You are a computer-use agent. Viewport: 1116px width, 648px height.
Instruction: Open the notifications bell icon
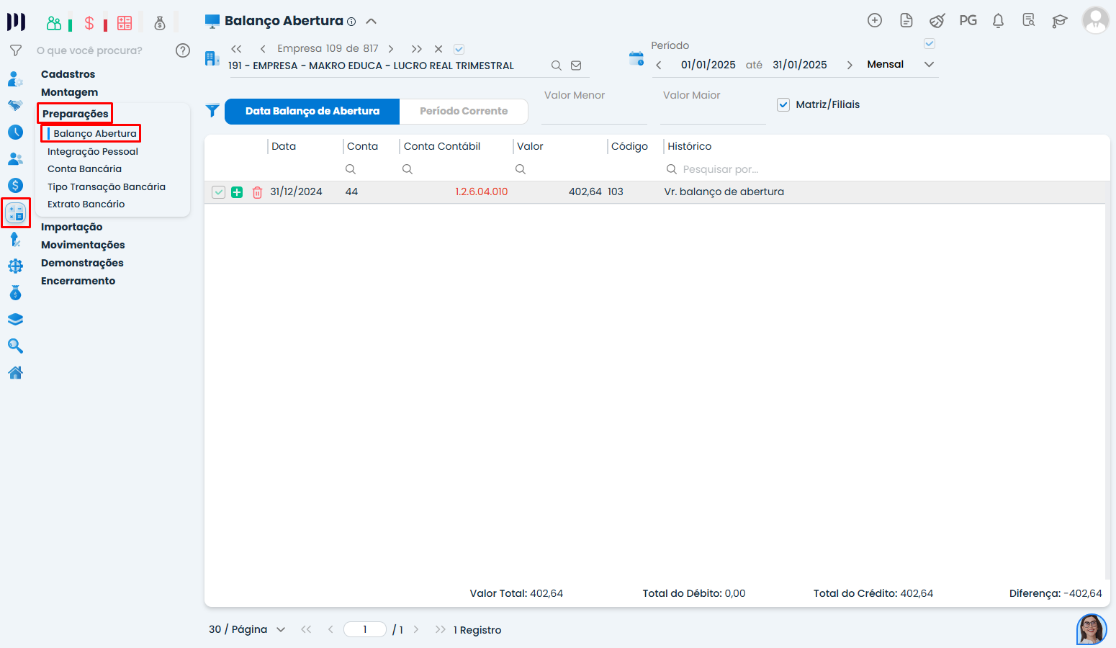click(998, 21)
